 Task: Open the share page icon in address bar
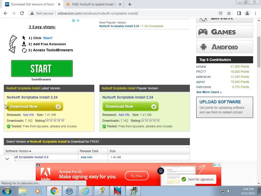[220, 13]
